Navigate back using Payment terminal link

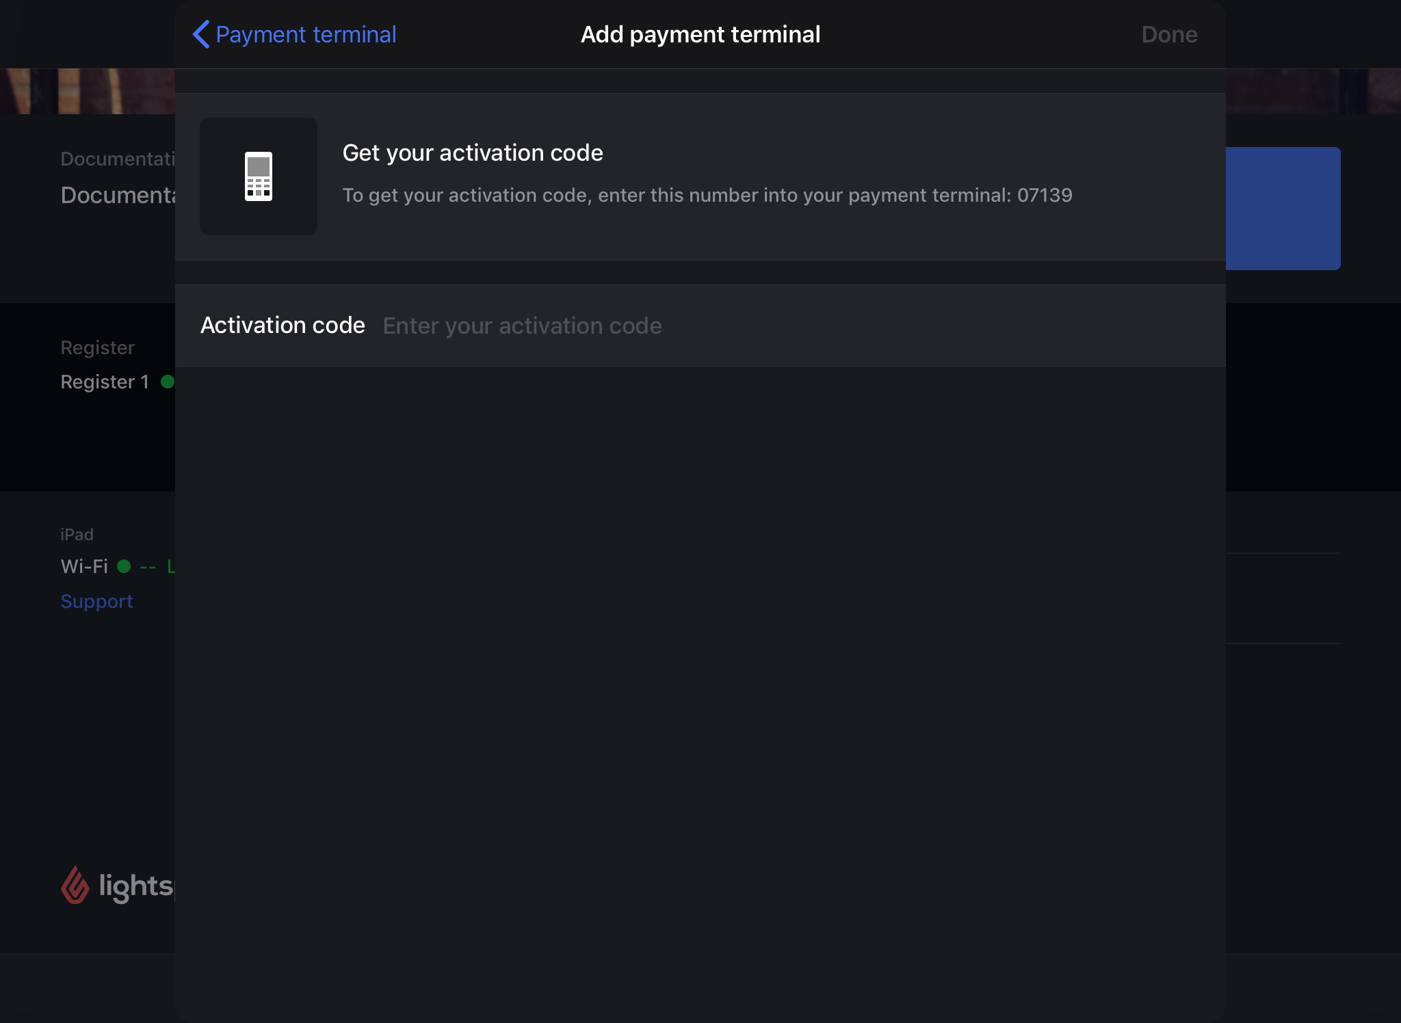(x=306, y=34)
